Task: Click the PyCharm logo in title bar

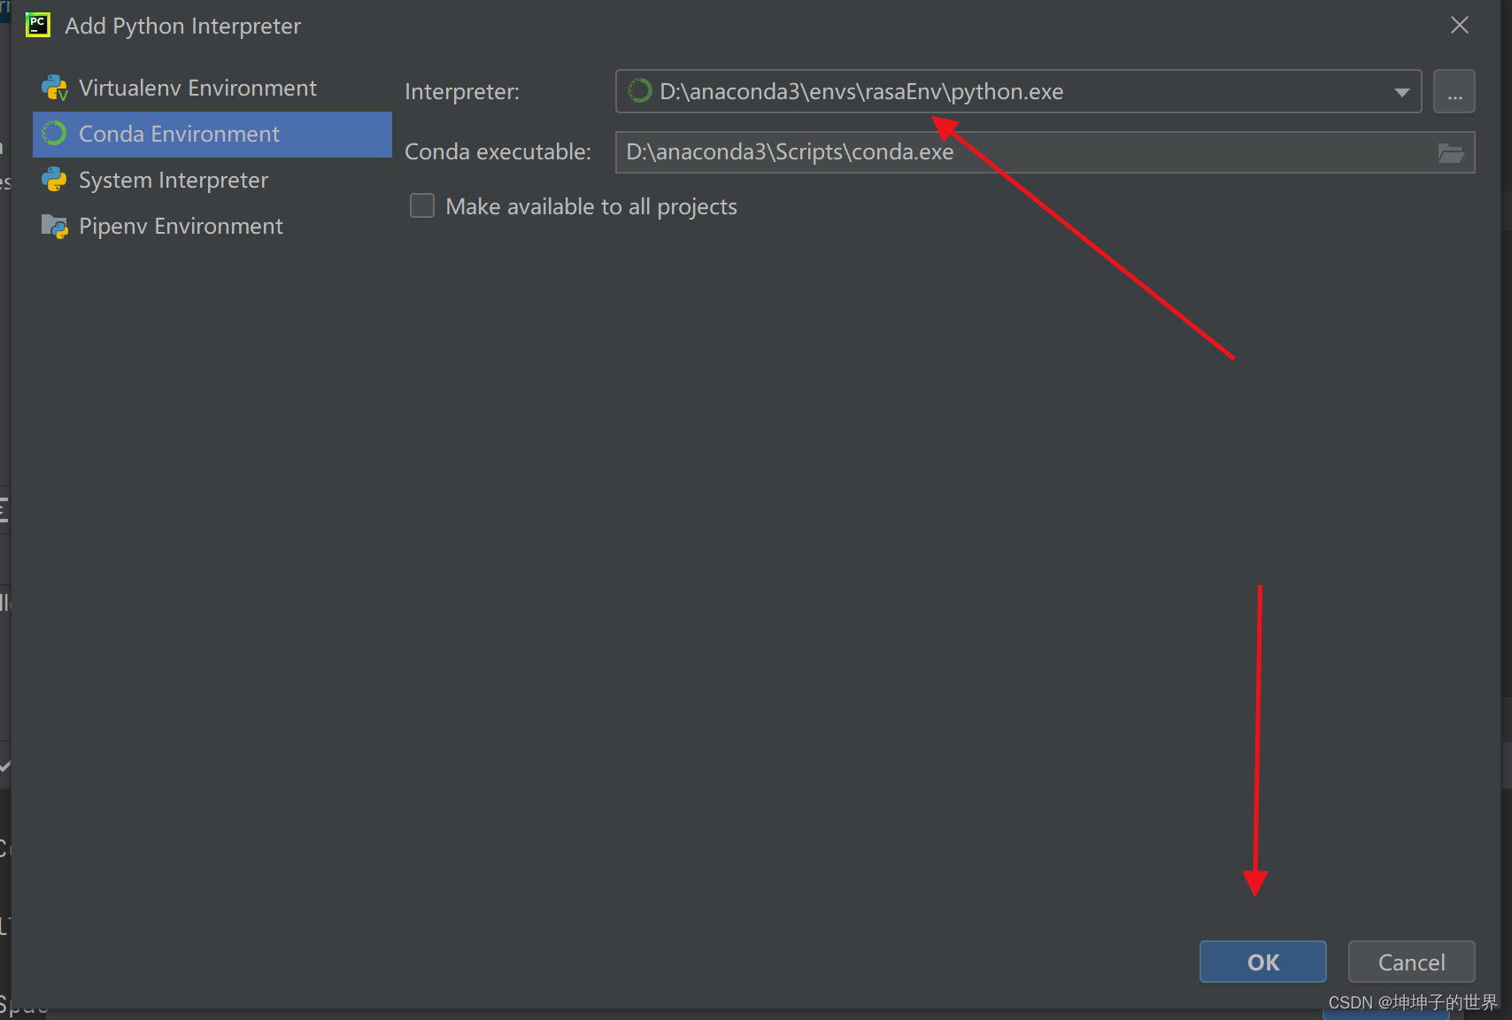Action: [x=37, y=25]
